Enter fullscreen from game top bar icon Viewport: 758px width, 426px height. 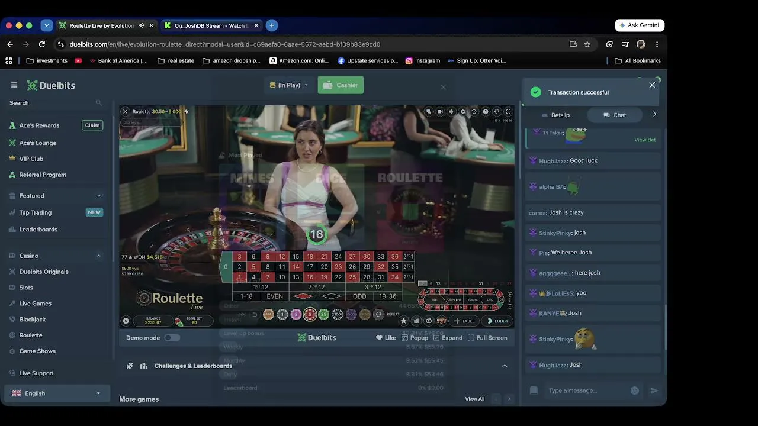click(x=508, y=111)
